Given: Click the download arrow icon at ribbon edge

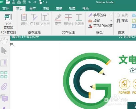Looking at the screenshot, I should point(134,26).
